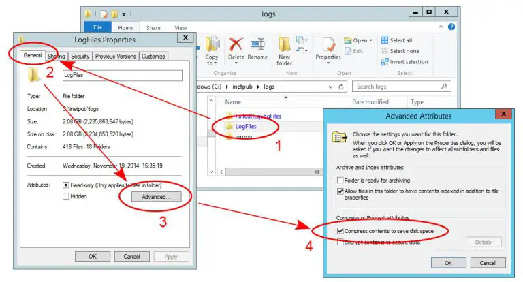Click the scroll up arrow of the file list
This screenshot has width=523, height=282.
click(211, 100)
